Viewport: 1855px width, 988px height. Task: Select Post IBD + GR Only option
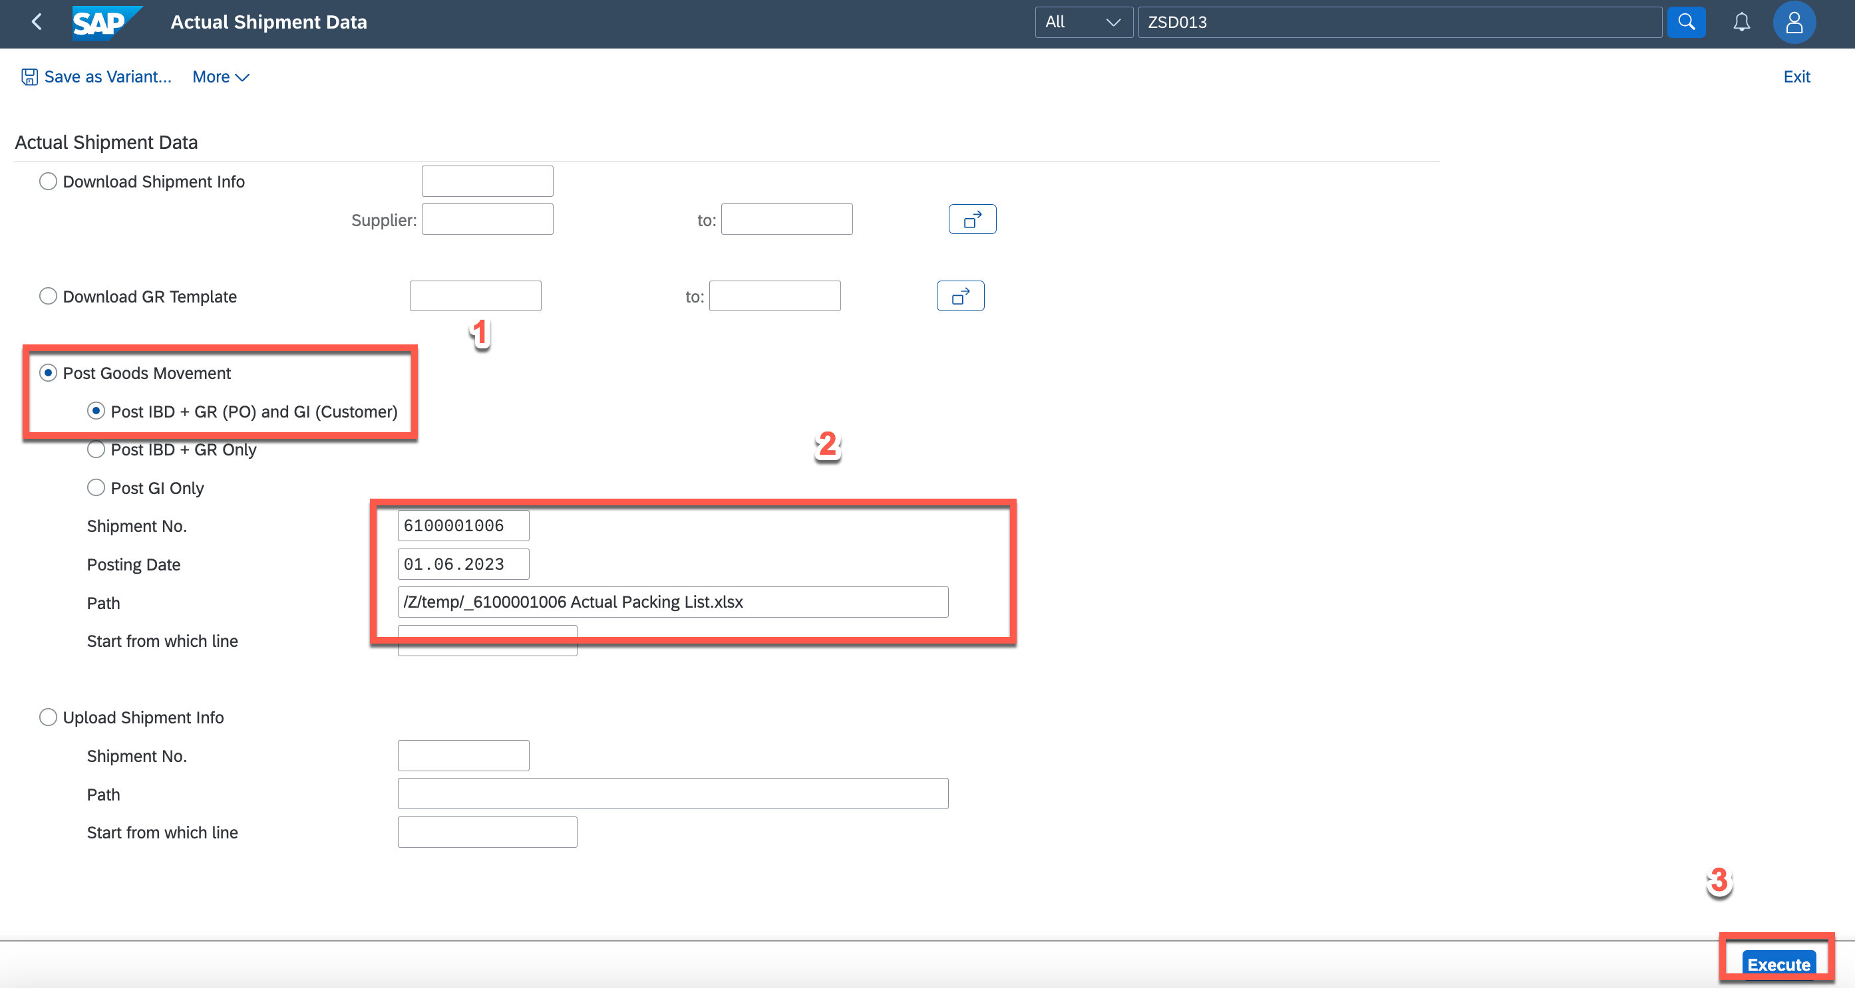point(96,449)
